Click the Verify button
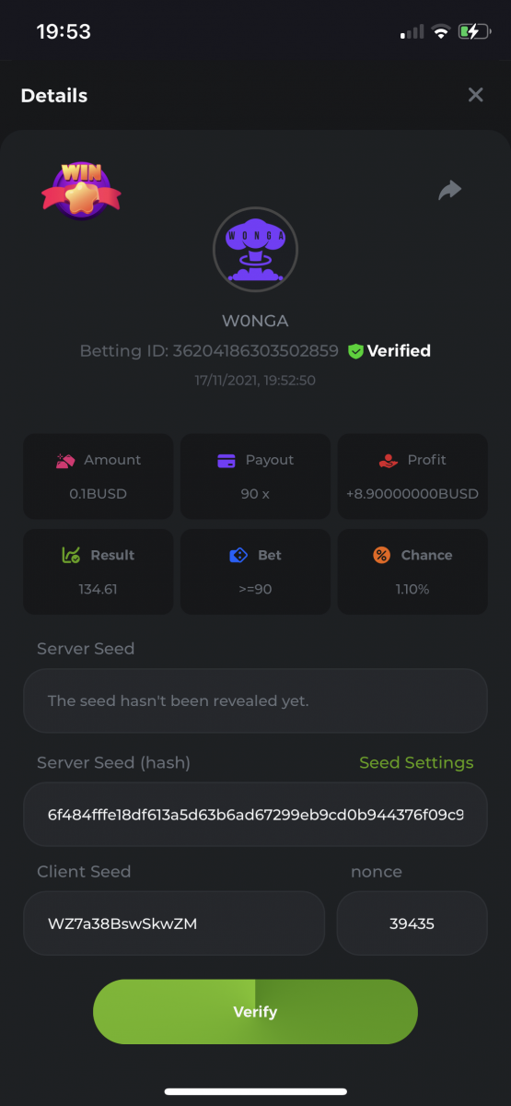This screenshot has width=511, height=1106. click(x=255, y=1011)
